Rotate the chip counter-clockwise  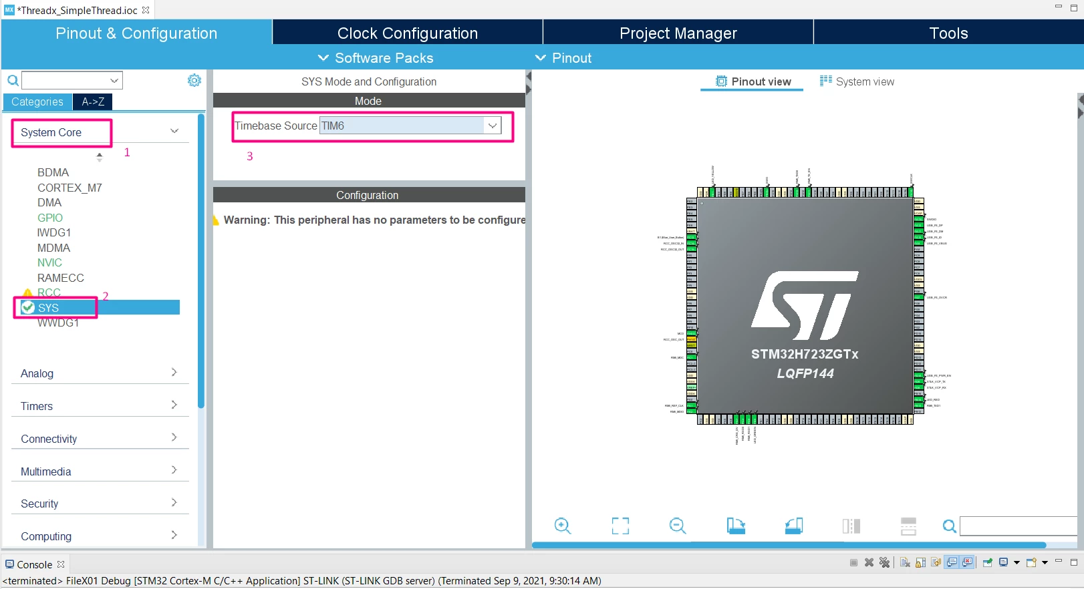tap(793, 526)
